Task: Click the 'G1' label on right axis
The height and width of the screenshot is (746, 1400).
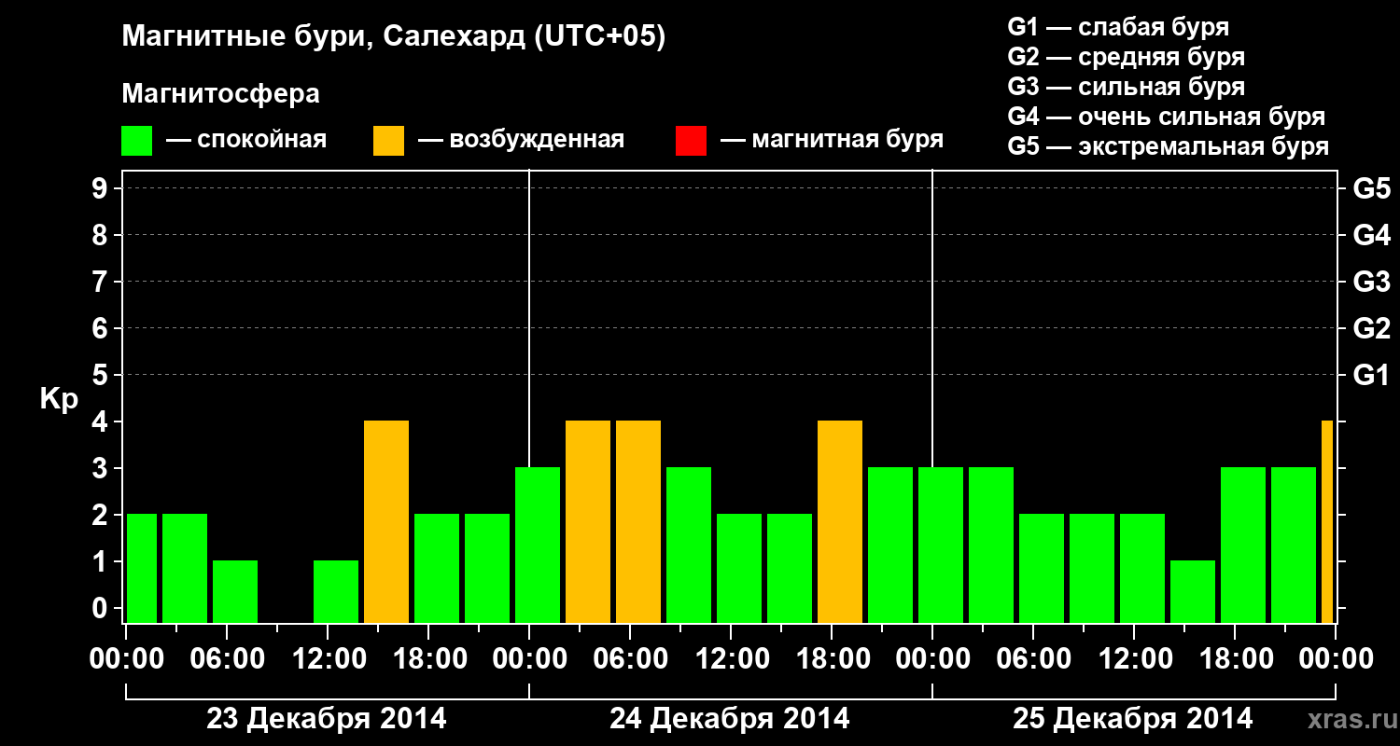Action: [x=1371, y=376]
